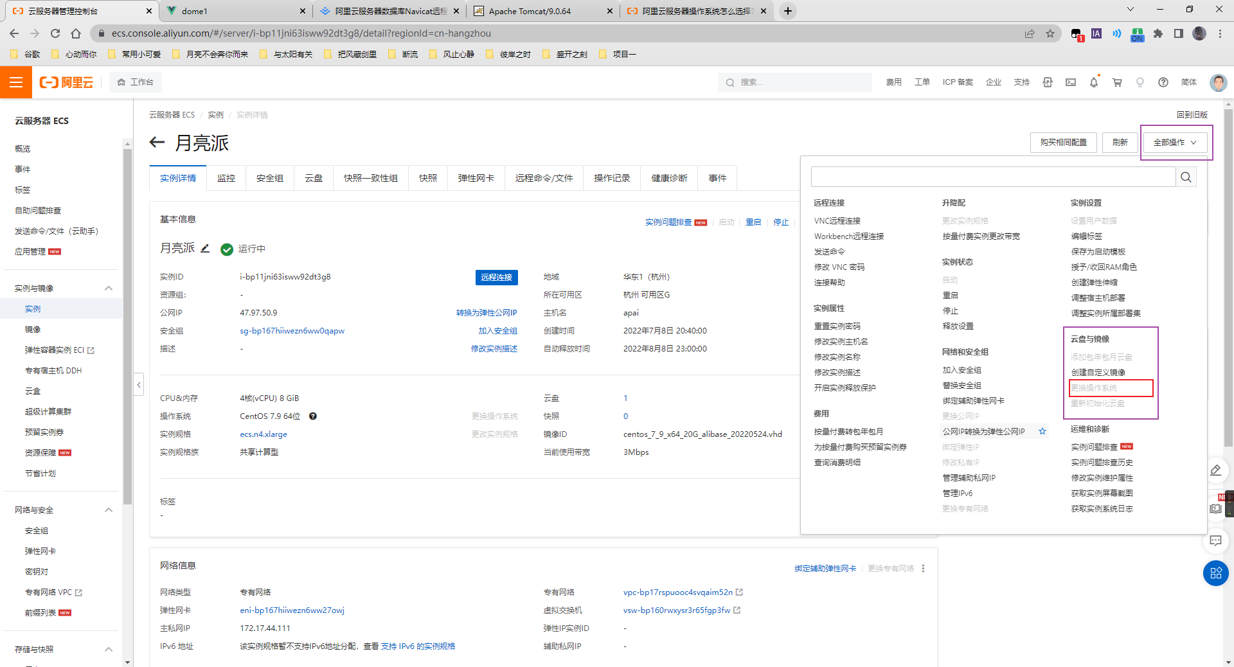The image size is (1234, 667).
Task: Switch to the 监控 tab
Action: (x=226, y=178)
